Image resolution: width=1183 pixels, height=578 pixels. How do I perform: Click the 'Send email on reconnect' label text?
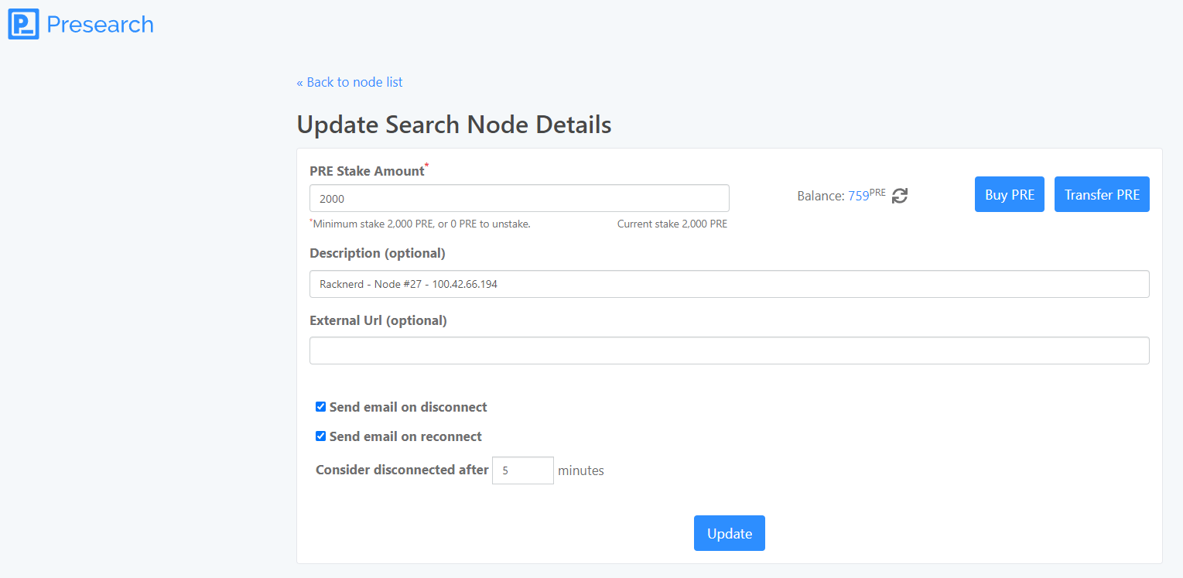[405, 436]
